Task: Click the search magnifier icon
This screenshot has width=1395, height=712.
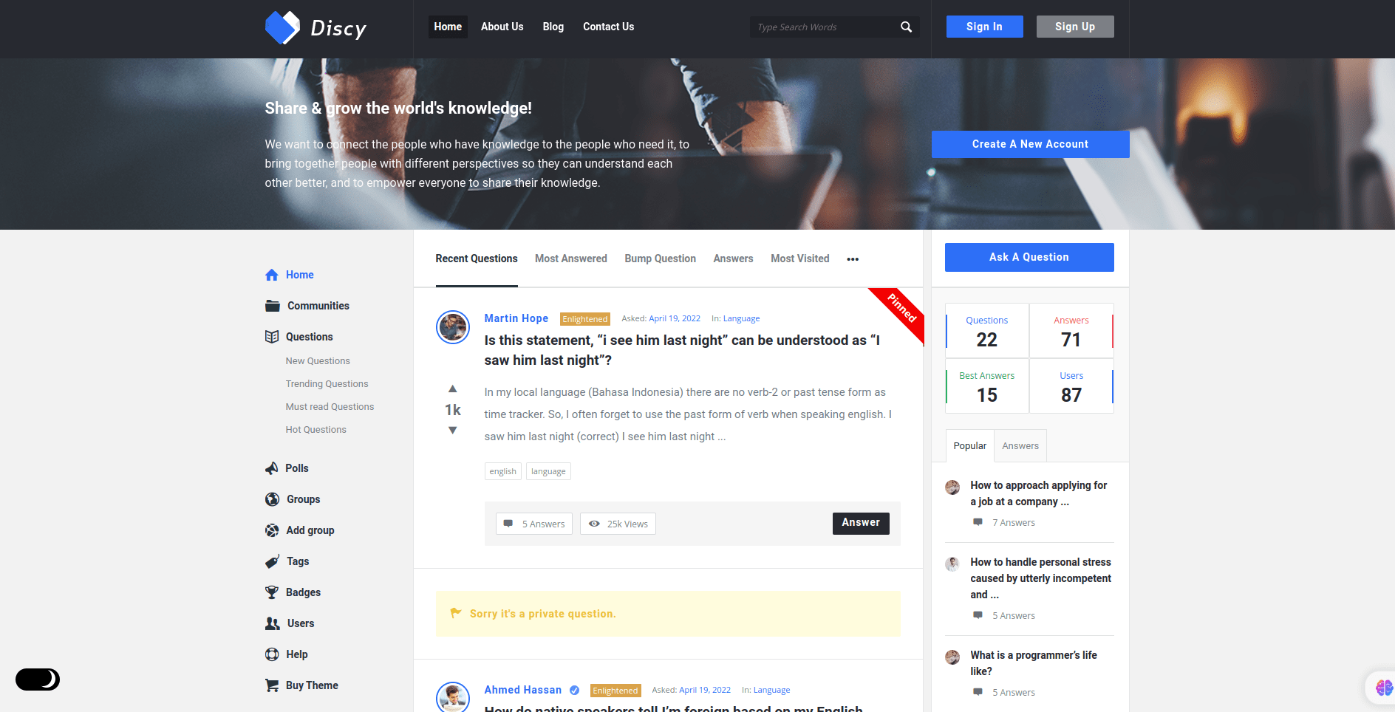Action: point(906,27)
